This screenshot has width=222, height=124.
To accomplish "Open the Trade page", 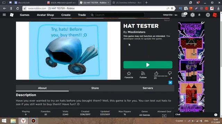I will pyautogui.click(x=82, y=15).
